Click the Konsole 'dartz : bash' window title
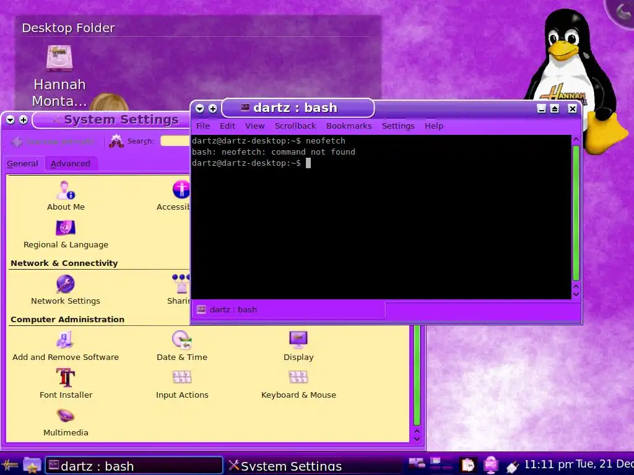634x475 pixels. 295,108
